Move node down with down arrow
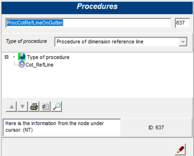Viewport: 194px width, 156px height. tap(23, 107)
